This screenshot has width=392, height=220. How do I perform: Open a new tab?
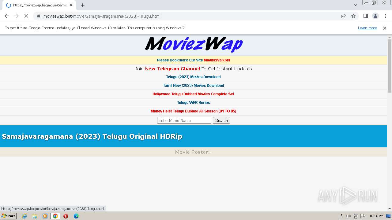82,5
